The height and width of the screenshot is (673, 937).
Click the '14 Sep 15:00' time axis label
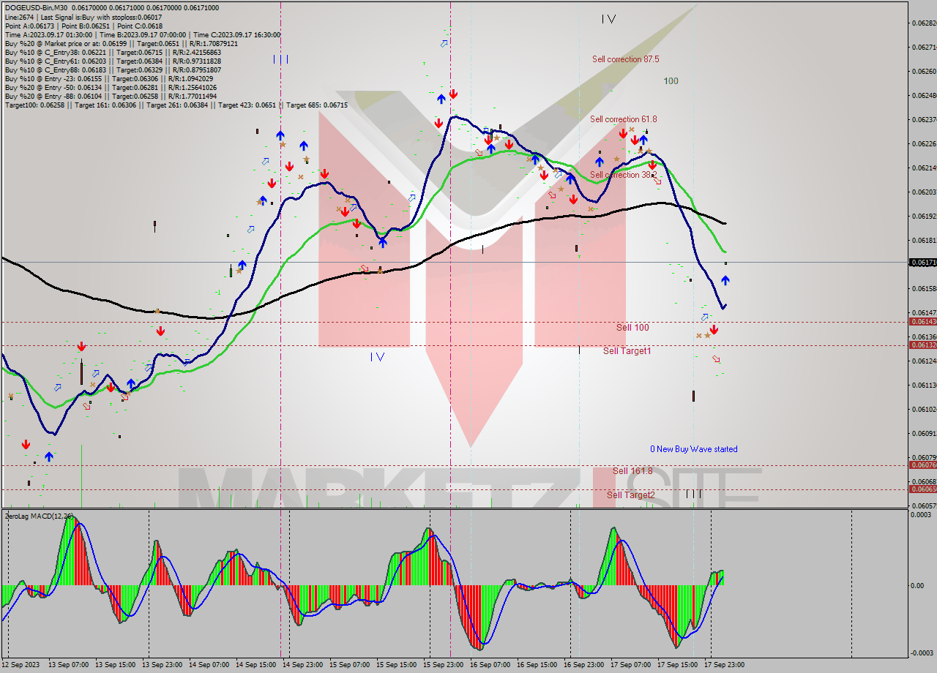(x=255, y=665)
